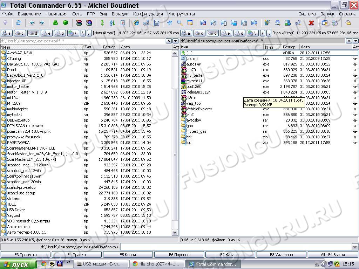Screen dimensions: 359x269
Task: Switch right panel to drive a
Action: point(186,33)
